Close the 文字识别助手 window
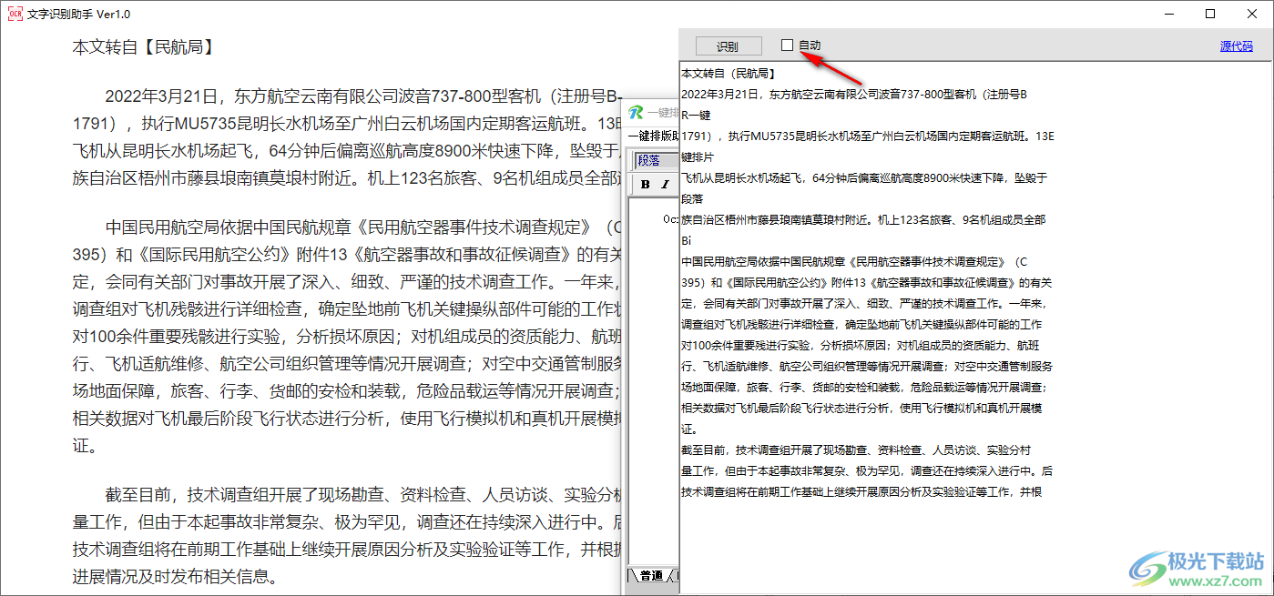Viewport: 1274px width, 596px height. pyautogui.click(x=1252, y=14)
